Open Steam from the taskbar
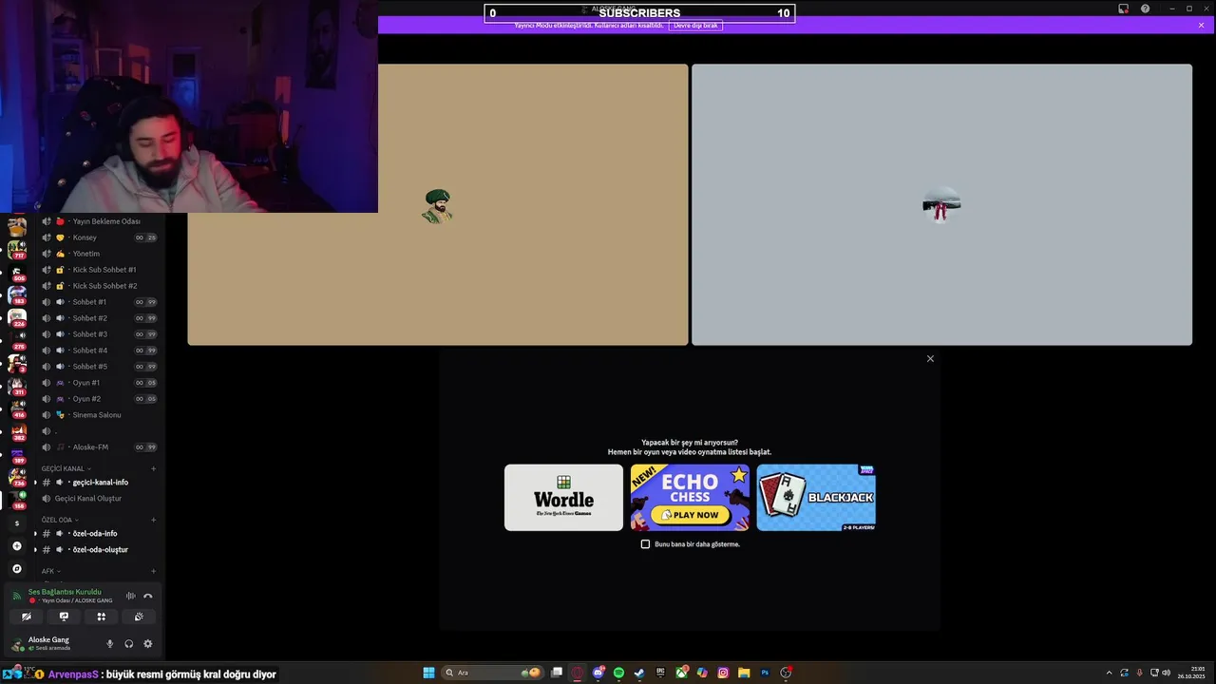 click(639, 673)
